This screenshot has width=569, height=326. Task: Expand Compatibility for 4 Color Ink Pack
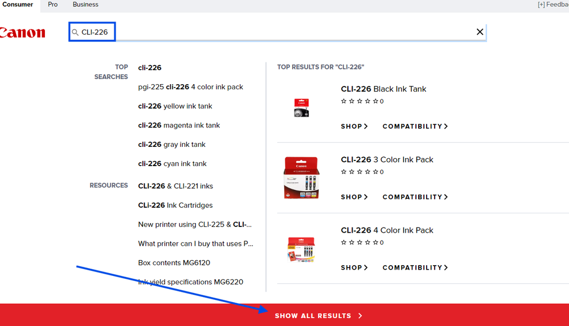coord(415,267)
